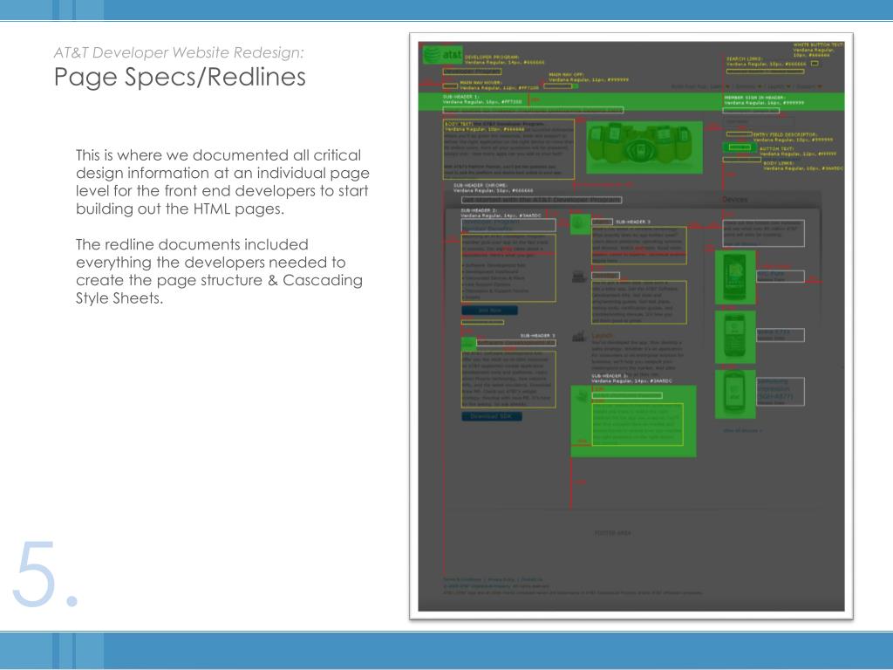Click the bar chart icon beside Launch
Image resolution: width=893 pixels, height=670 pixels.
(x=579, y=336)
